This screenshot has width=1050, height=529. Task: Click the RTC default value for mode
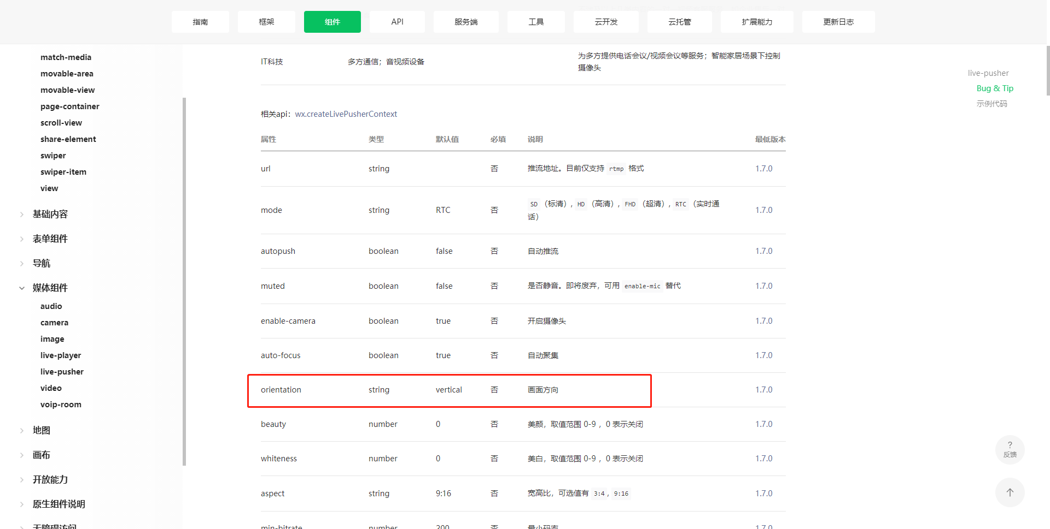[443, 210]
